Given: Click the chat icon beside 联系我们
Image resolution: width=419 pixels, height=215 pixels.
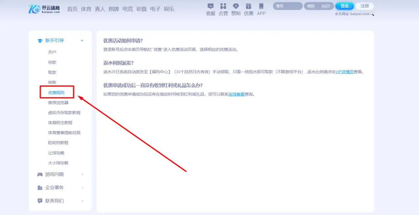Looking at the screenshot, I should pos(40,201).
